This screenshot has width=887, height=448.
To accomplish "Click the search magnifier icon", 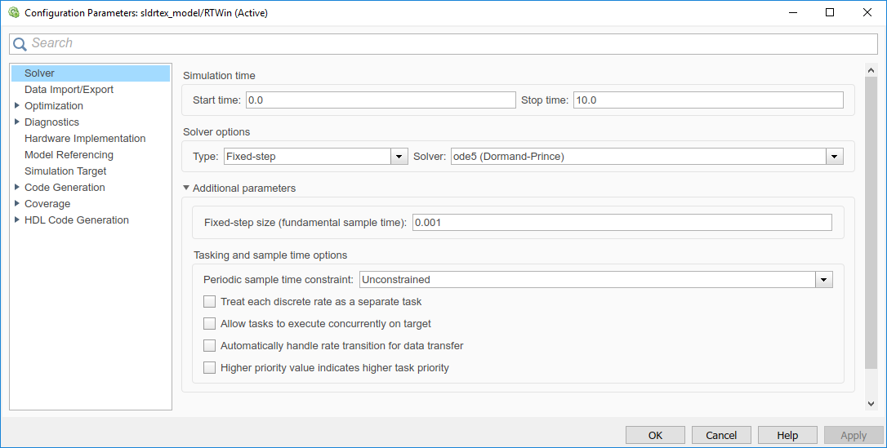I will click(20, 44).
